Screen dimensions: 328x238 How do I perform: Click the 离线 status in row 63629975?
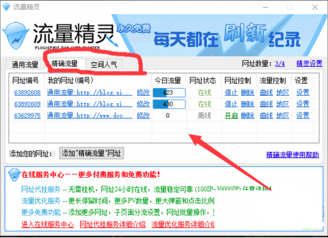(x=204, y=116)
